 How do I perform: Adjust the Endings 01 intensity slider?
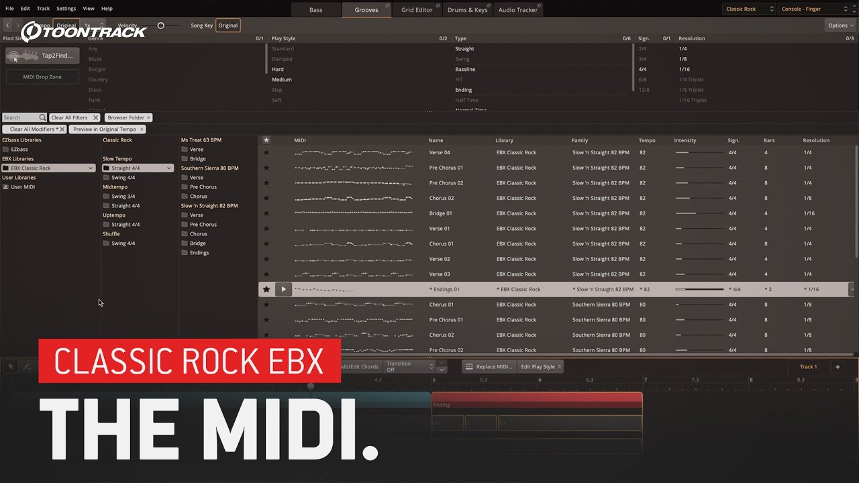[699, 289]
